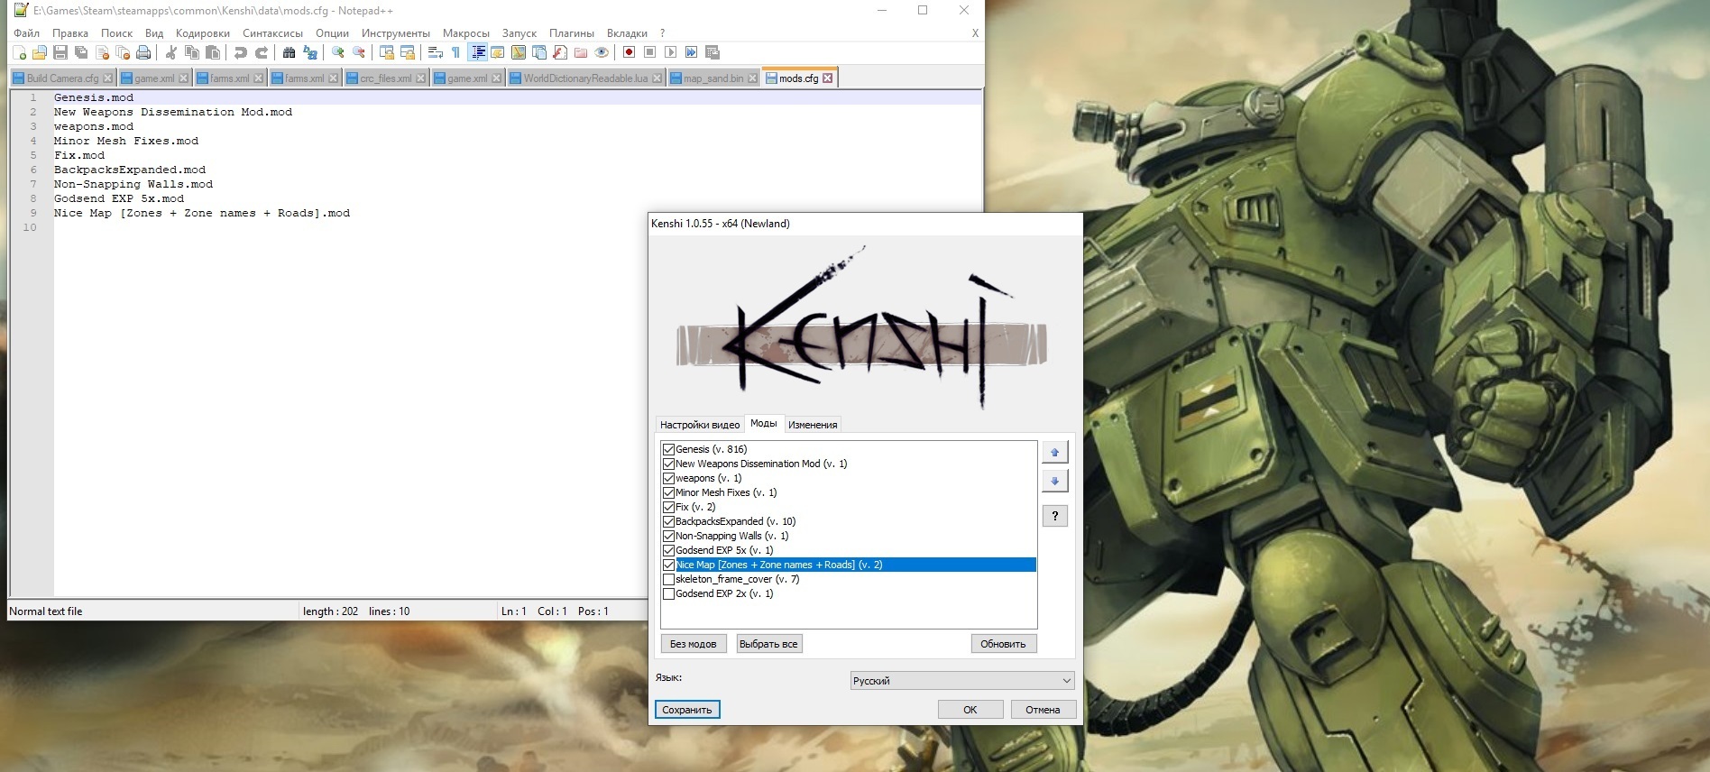This screenshot has height=772, width=1710.
Task: Open the Replace toolbar icon
Action: pyautogui.click(x=310, y=52)
